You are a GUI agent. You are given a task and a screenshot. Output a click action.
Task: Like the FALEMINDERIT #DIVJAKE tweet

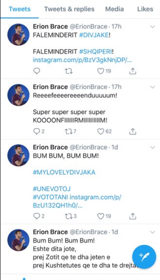click(x=101, y=71)
